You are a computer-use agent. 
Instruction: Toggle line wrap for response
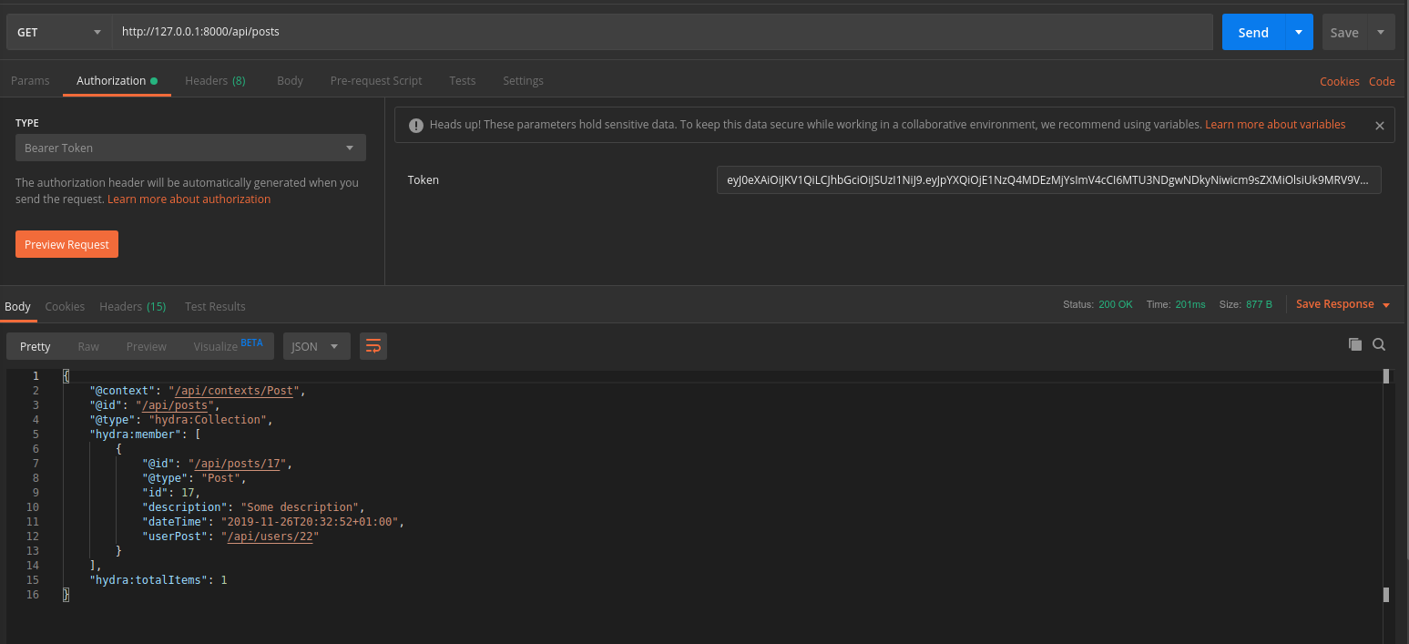point(373,346)
